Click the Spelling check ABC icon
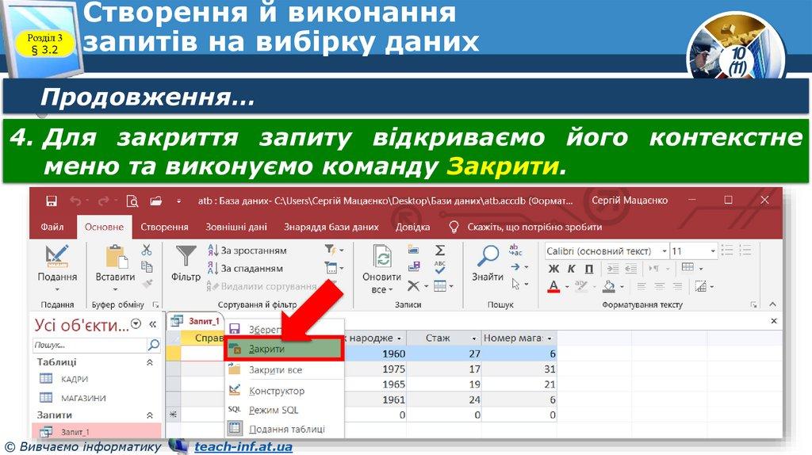Screen dimensions: 812x455 point(439,267)
